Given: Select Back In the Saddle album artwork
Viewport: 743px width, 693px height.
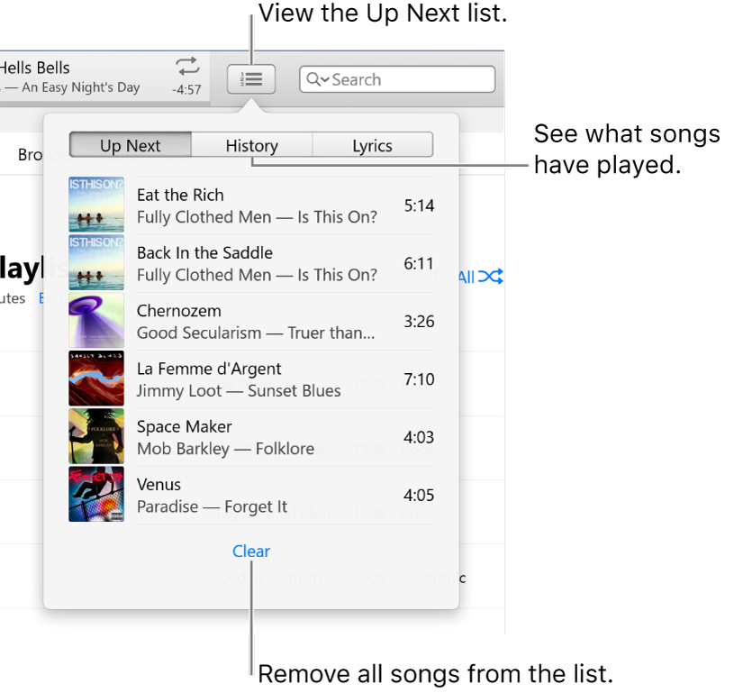Looking at the screenshot, I should [x=96, y=262].
